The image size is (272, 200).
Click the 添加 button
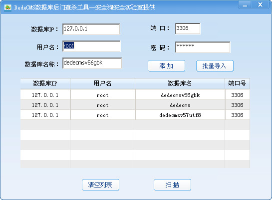[x=166, y=66]
